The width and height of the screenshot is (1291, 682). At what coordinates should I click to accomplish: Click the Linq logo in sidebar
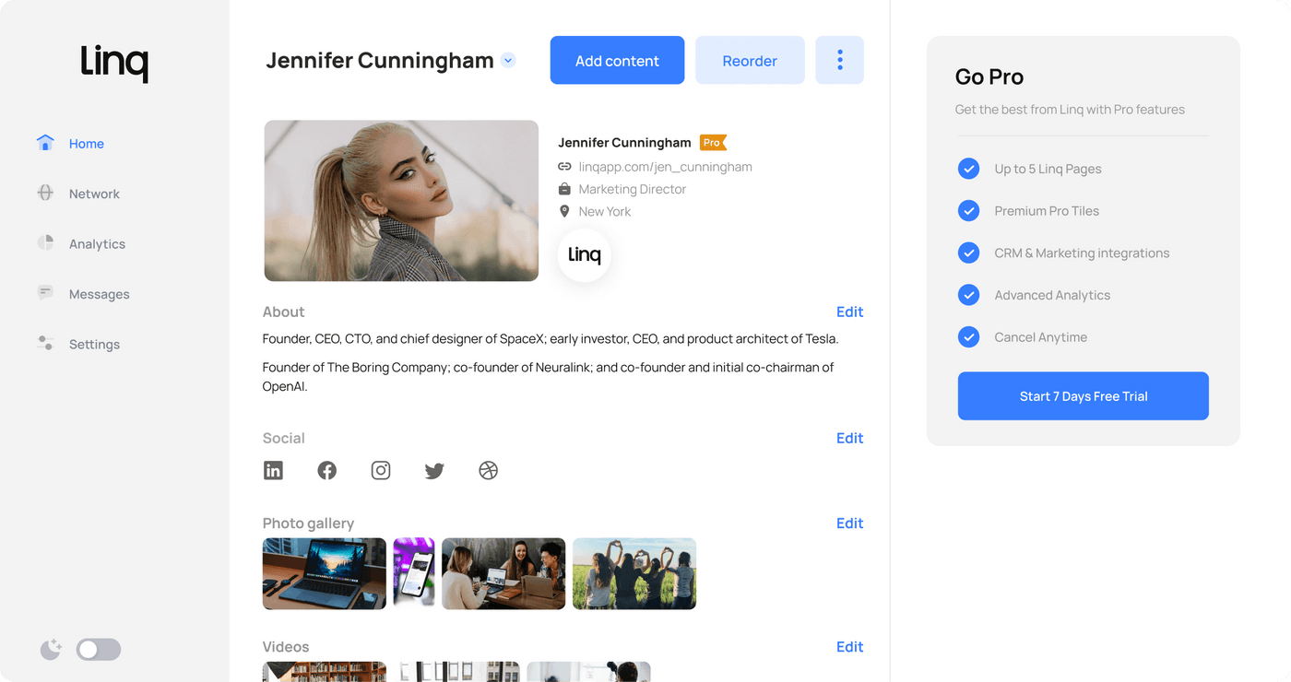[114, 63]
